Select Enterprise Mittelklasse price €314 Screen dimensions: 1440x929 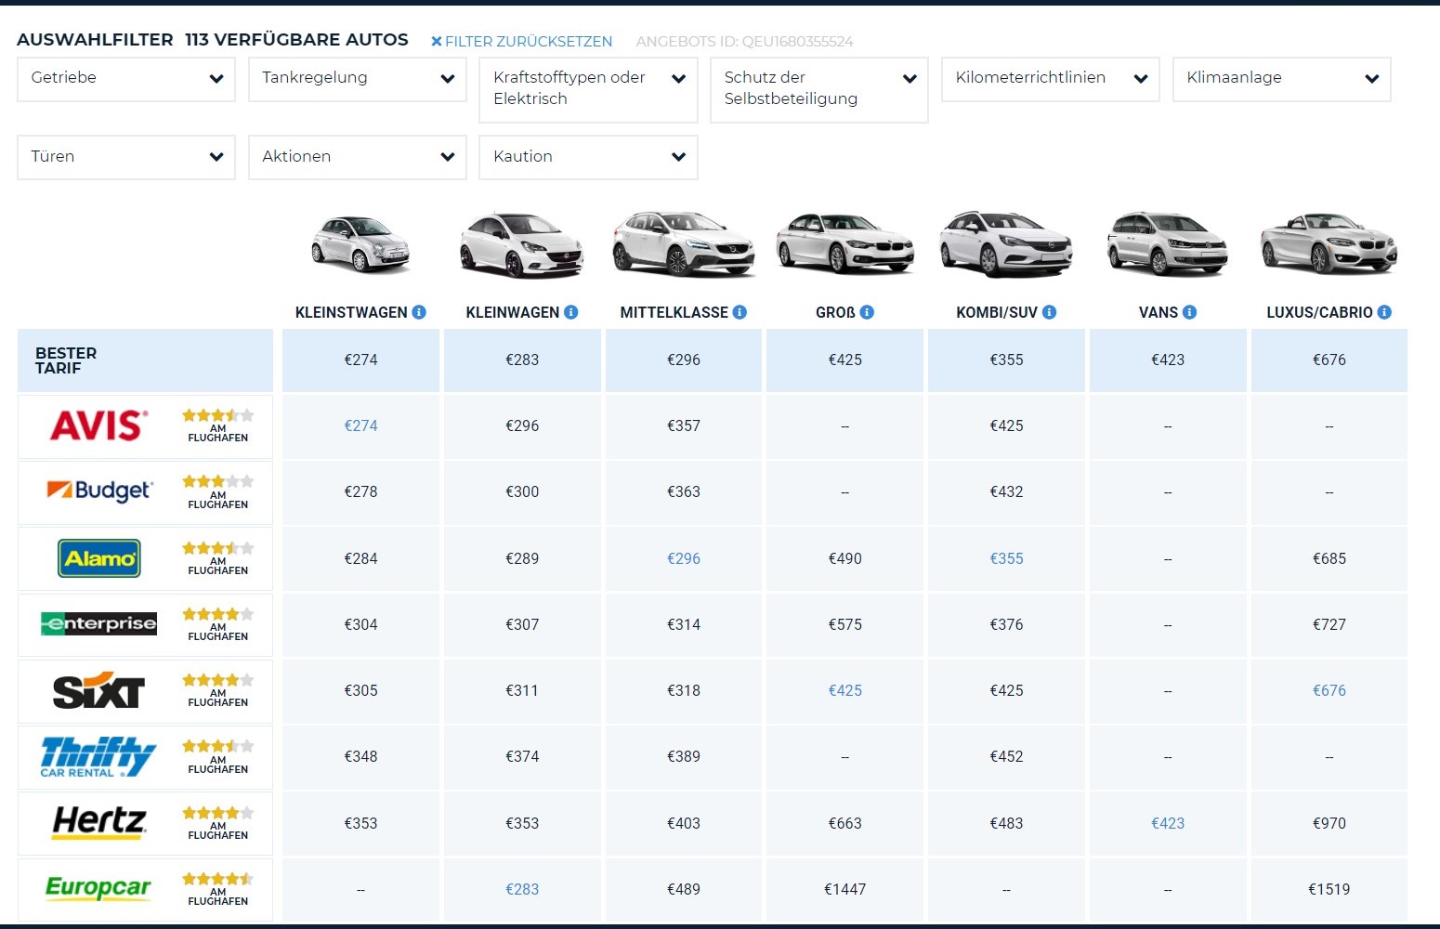684,624
